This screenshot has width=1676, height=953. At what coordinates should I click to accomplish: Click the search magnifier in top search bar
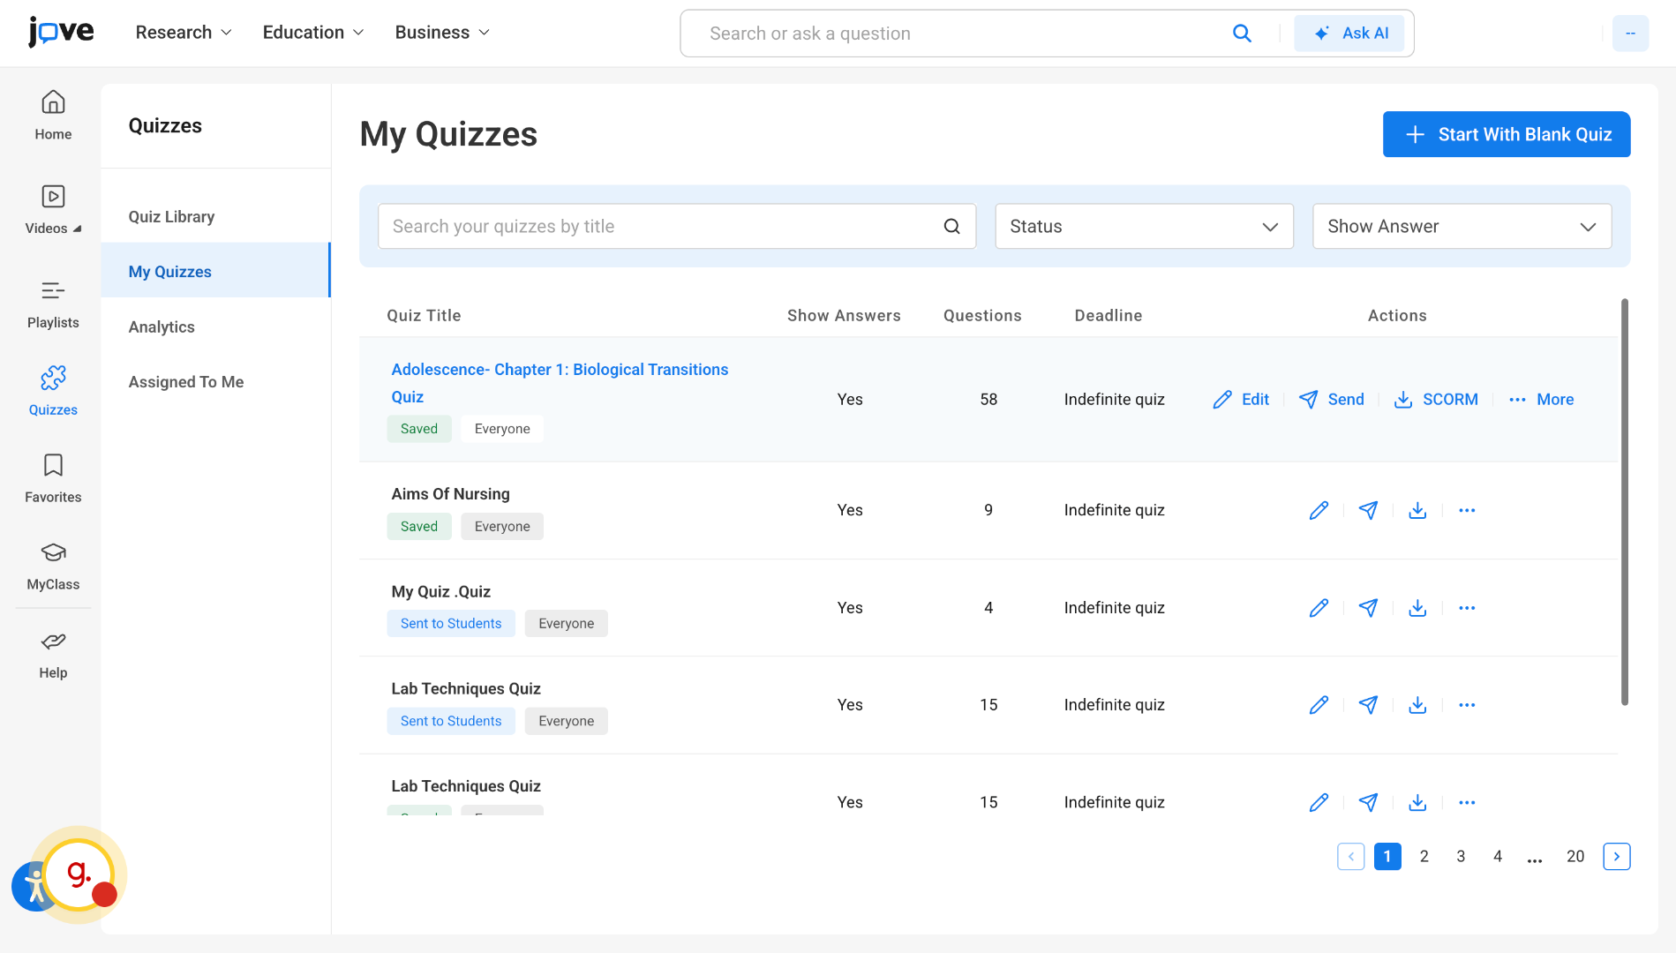1242,34
